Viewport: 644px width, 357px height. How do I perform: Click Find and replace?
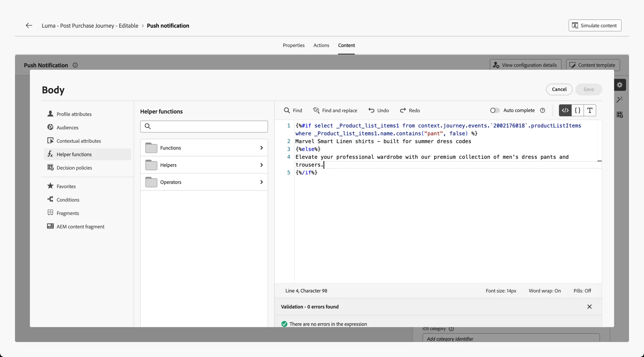click(335, 110)
